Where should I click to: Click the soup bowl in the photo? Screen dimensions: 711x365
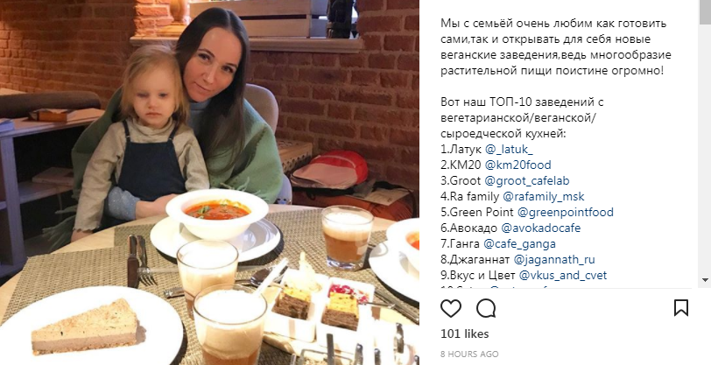217,213
